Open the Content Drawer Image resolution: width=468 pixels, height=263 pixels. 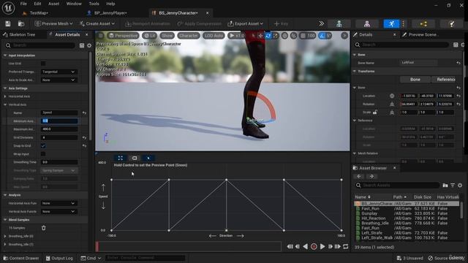[x=21, y=258]
